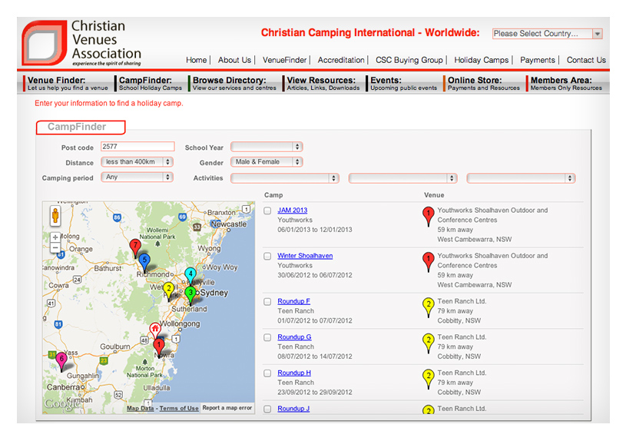
Task: Open the JAM 2013 camp link
Action: [292, 210]
